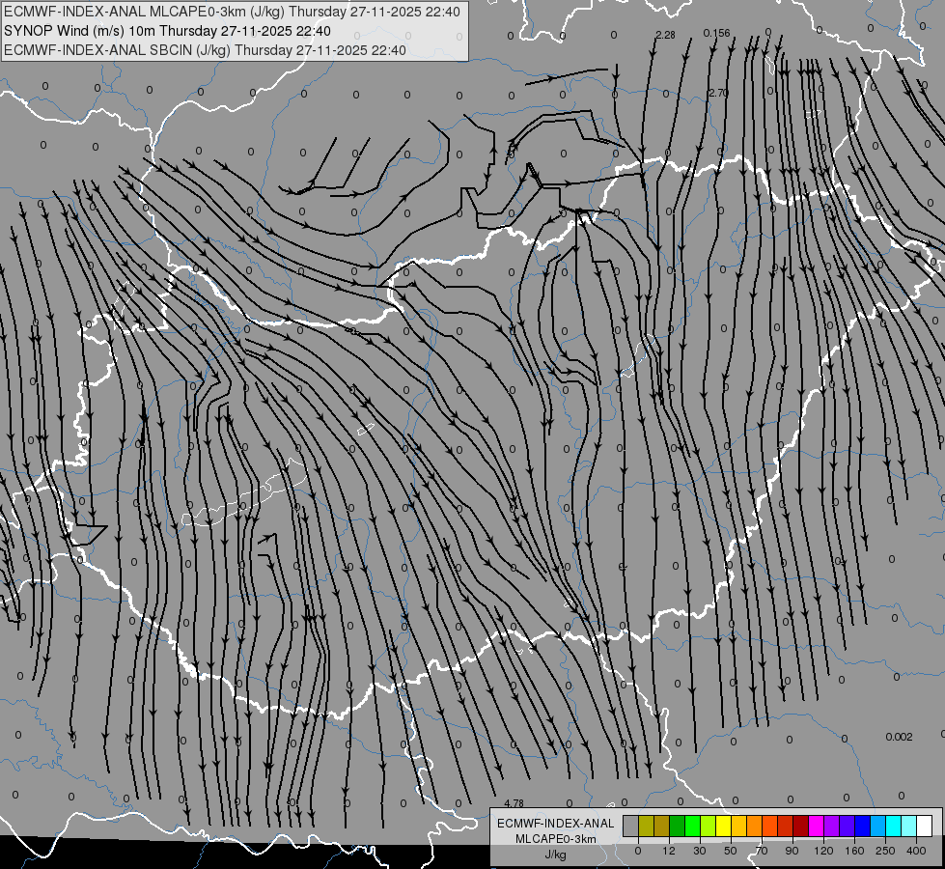Click the dark red legend swatch
The width and height of the screenshot is (945, 869).
(x=801, y=826)
